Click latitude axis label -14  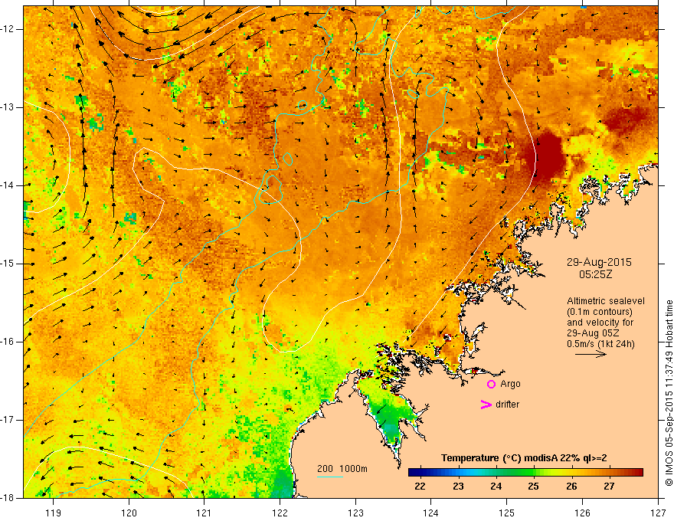8,185
